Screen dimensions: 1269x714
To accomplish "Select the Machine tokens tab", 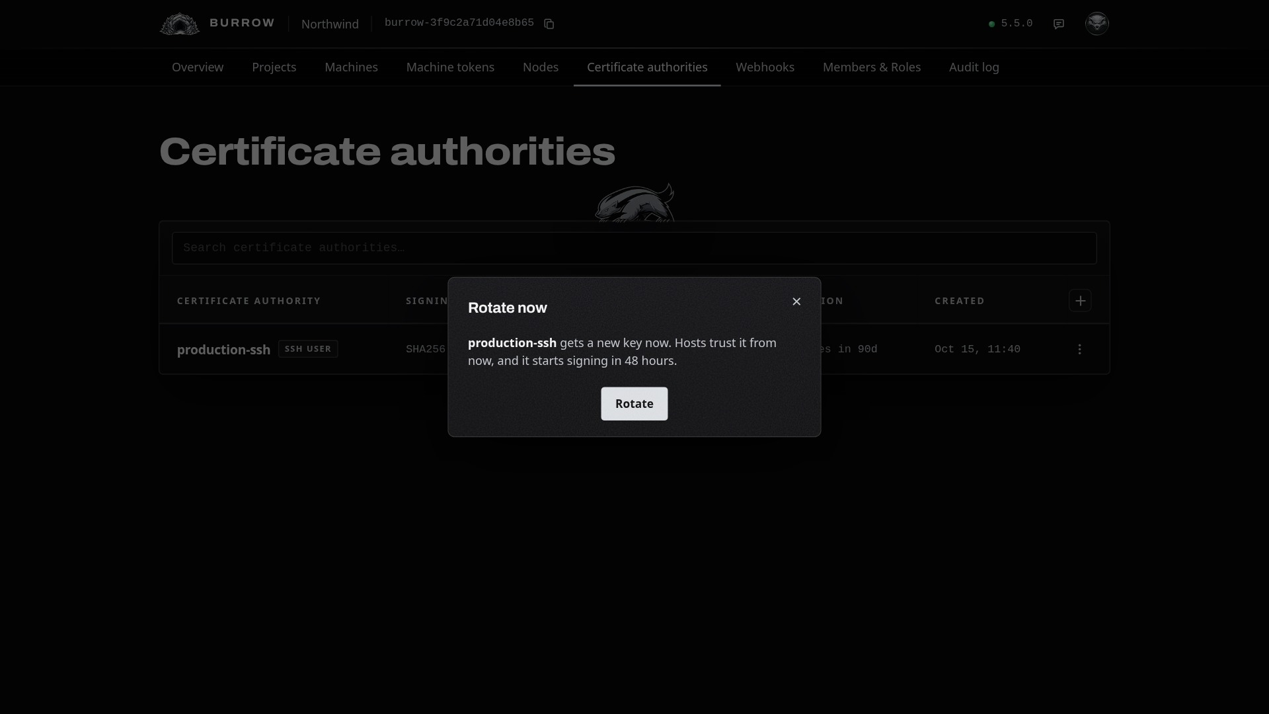I will (451, 67).
